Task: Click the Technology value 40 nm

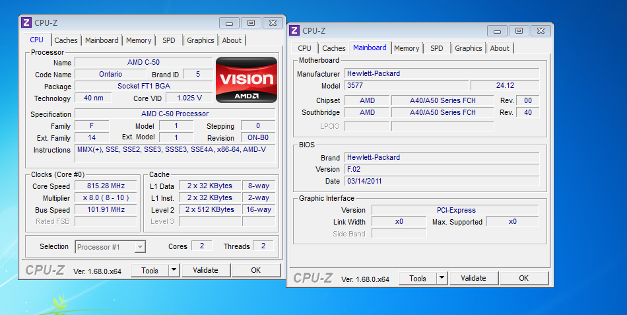Action: [x=94, y=98]
